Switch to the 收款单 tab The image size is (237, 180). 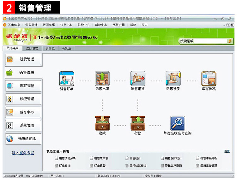click(67, 49)
